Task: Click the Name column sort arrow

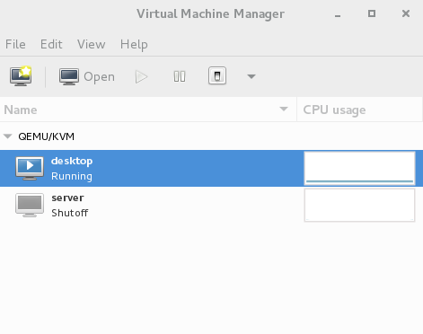Action: point(284,110)
